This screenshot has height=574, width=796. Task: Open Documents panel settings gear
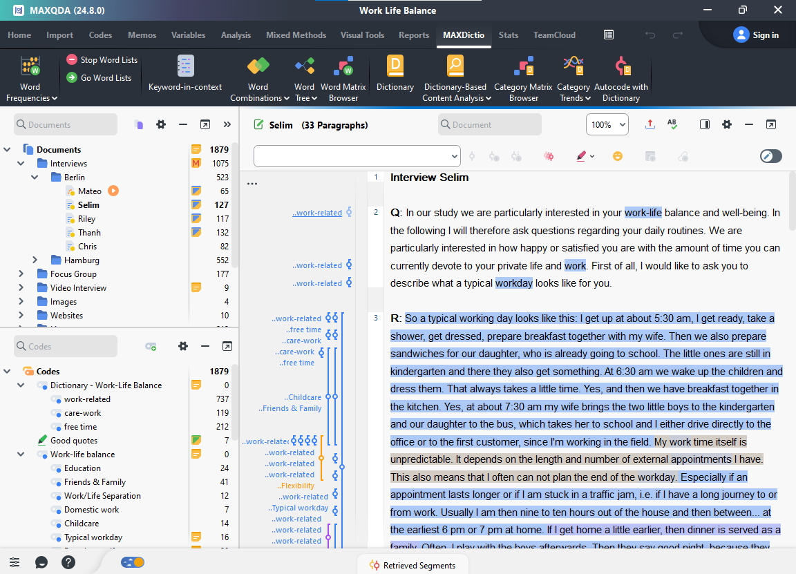click(161, 124)
